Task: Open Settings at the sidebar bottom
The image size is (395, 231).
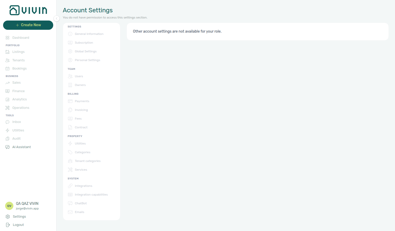Action: click(x=19, y=217)
